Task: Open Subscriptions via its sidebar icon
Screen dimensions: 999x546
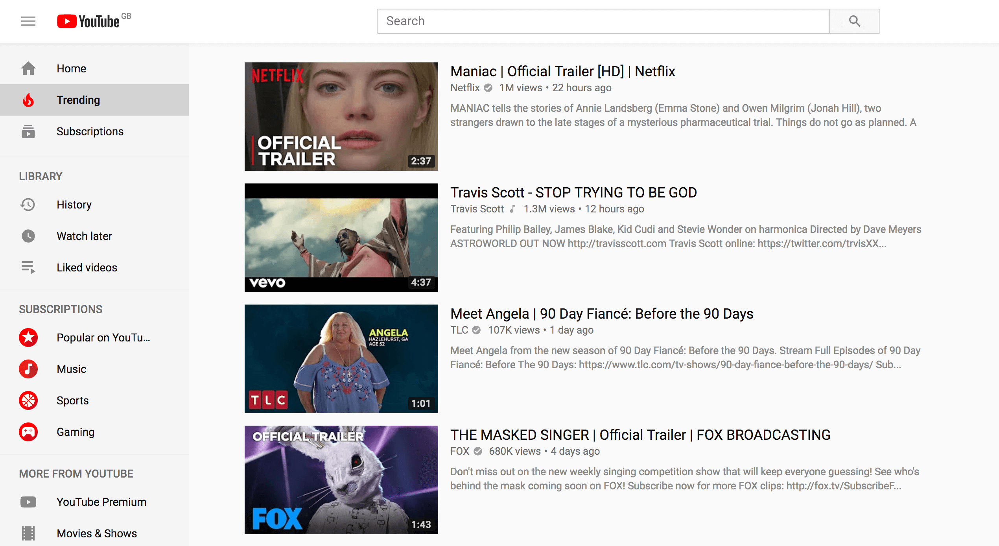Action: (x=28, y=131)
